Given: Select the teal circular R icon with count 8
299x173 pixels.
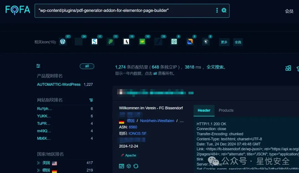Looking at the screenshot, I should click(x=174, y=42).
